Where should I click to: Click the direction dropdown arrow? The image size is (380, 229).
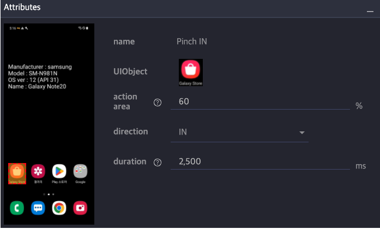tap(301, 132)
